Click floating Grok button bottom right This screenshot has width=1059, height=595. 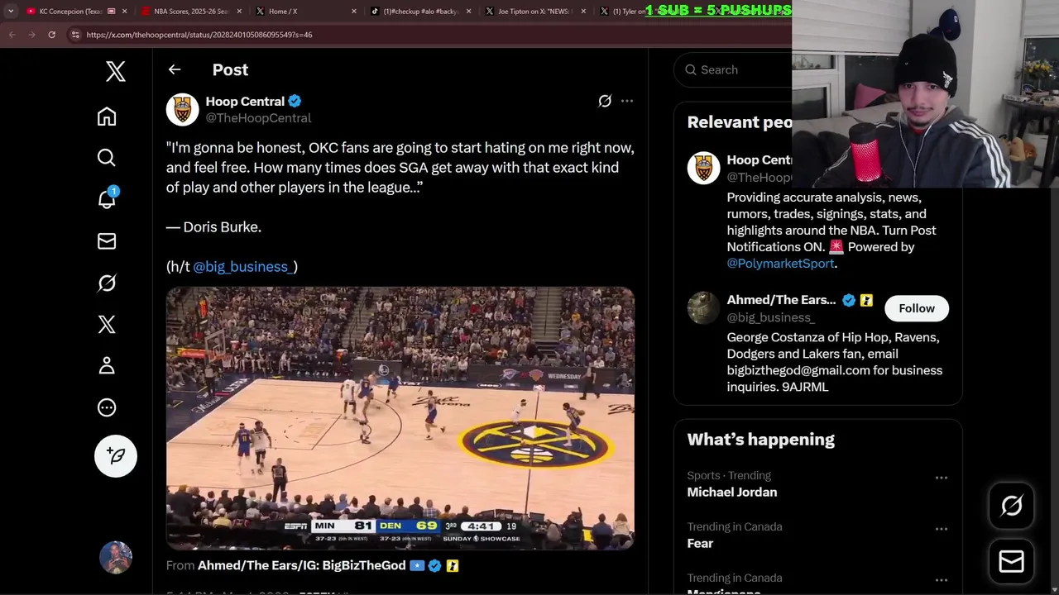coord(1012,506)
